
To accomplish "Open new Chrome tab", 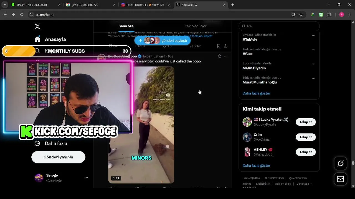I will (x=233, y=5).
